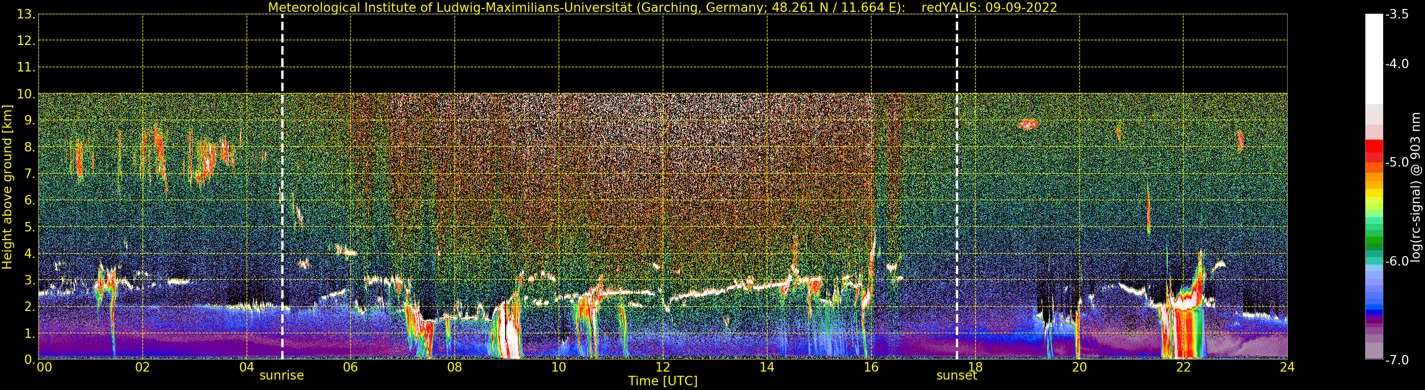
Task: Click the 10 hour tick on the time axis
Action: click(x=559, y=367)
